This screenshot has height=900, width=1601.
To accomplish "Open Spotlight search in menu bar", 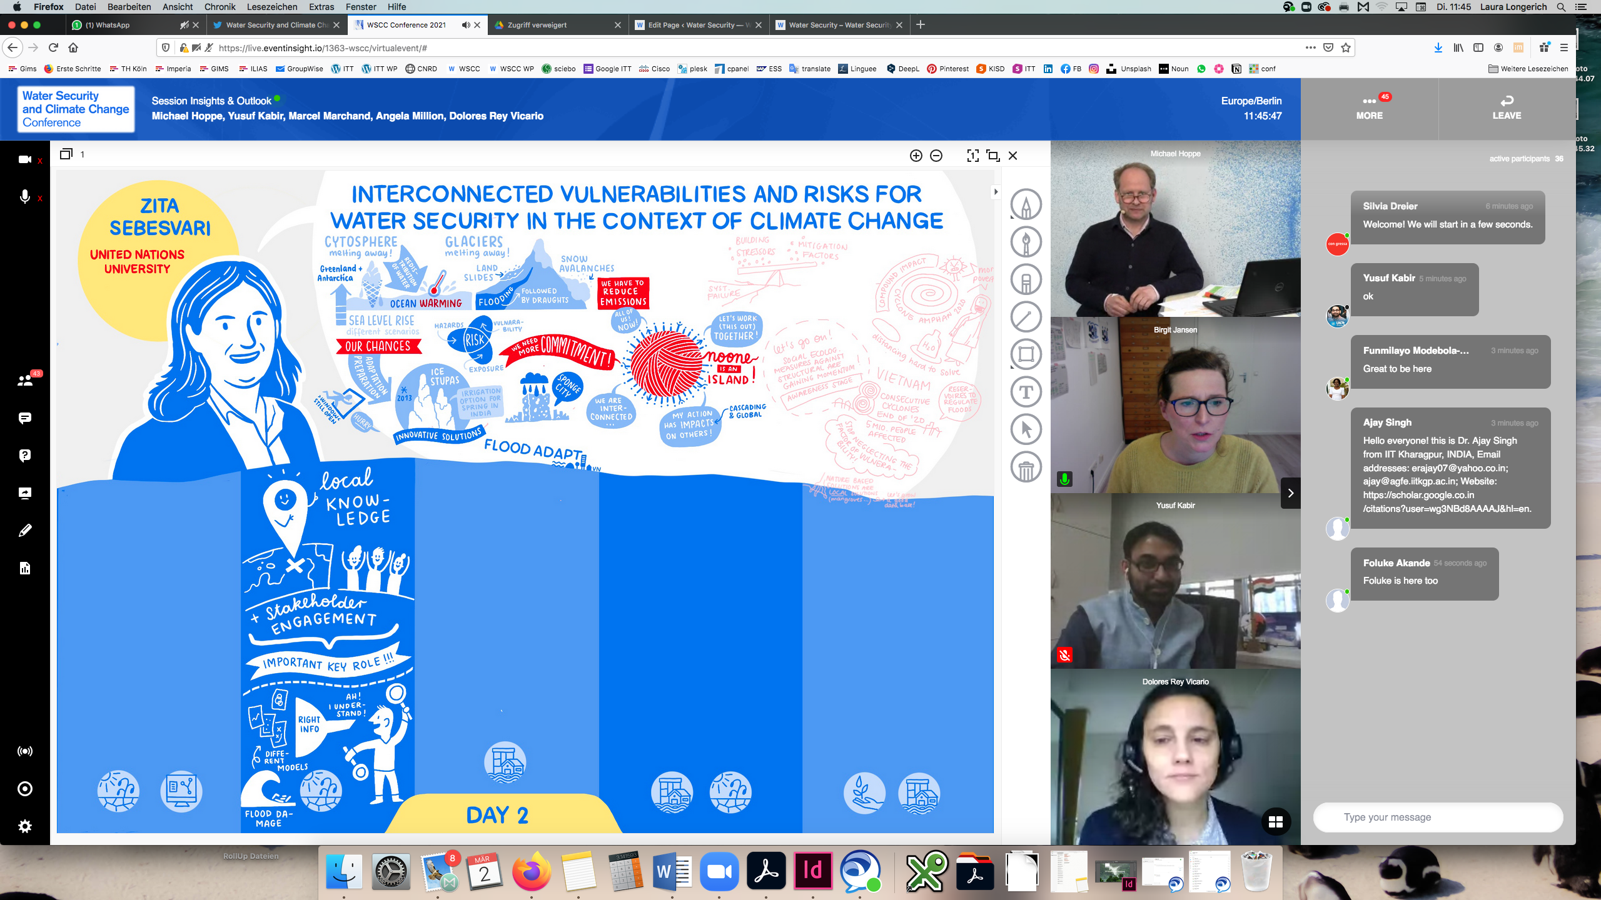I will [x=1561, y=7].
